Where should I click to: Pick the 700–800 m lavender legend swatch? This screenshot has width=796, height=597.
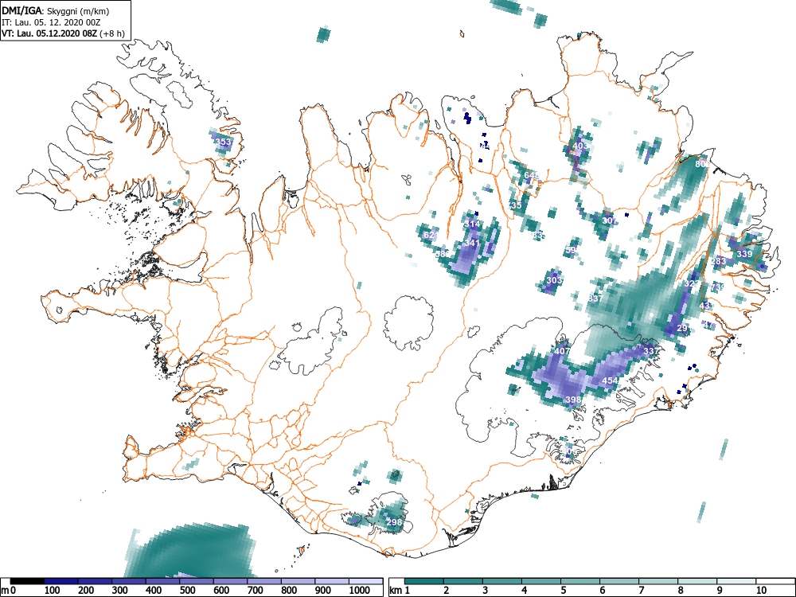[264, 581]
